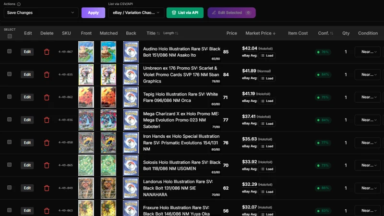Viewport: 384px width, 216px height.
Task: Click trash icon in Solosis Holo row
Action: tap(47, 165)
